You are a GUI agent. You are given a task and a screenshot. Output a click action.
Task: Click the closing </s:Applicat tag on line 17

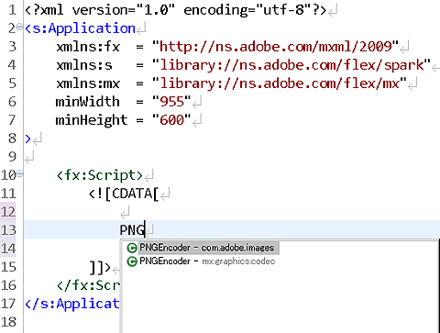point(72,304)
